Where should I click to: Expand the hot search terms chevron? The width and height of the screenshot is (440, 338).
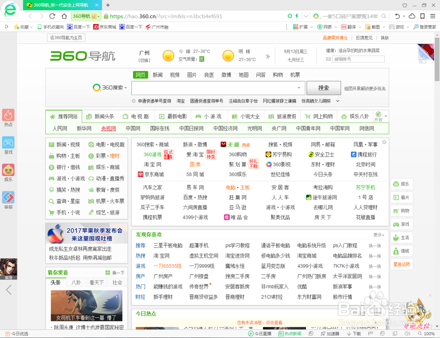[337, 101]
